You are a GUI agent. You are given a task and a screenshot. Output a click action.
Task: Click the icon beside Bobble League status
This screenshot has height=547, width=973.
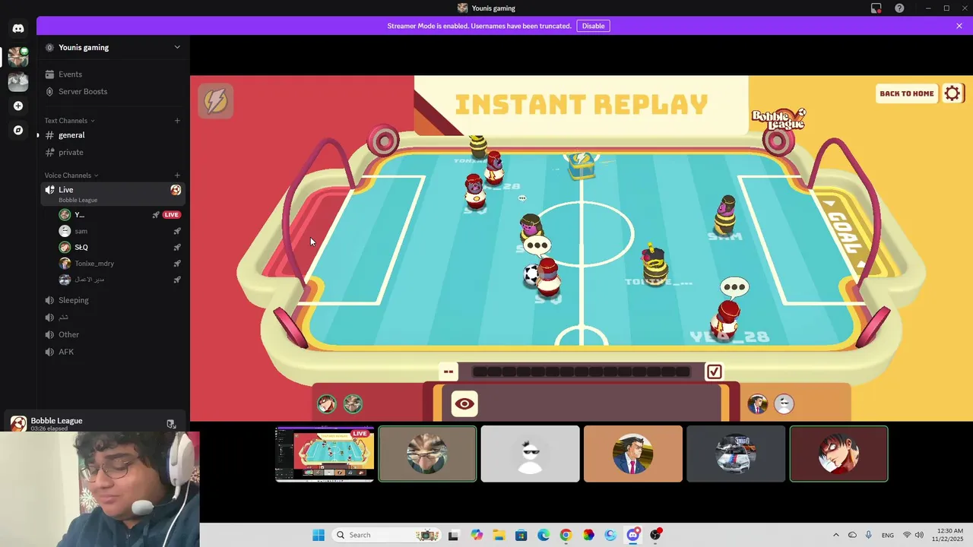point(171,424)
